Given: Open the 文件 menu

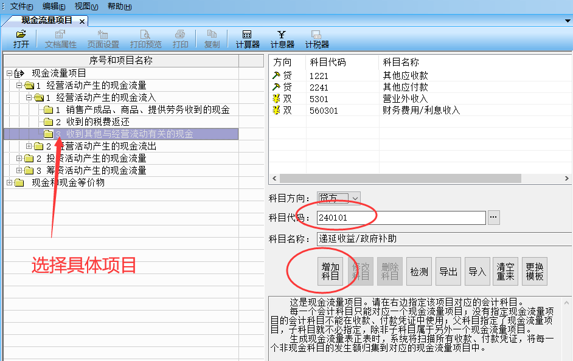Looking at the screenshot, I should 22,6.
